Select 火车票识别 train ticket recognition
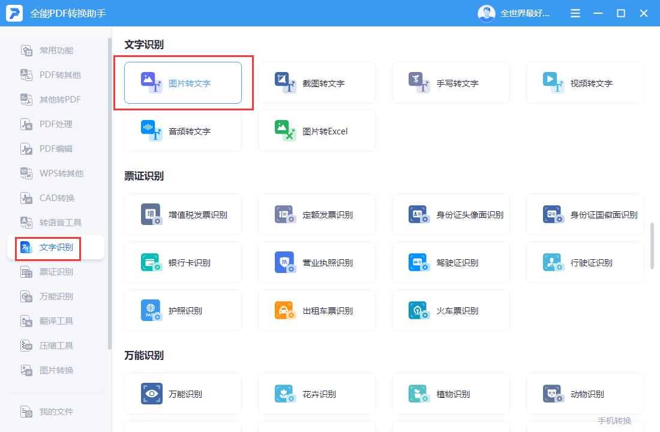This screenshot has height=432, width=660. click(451, 310)
